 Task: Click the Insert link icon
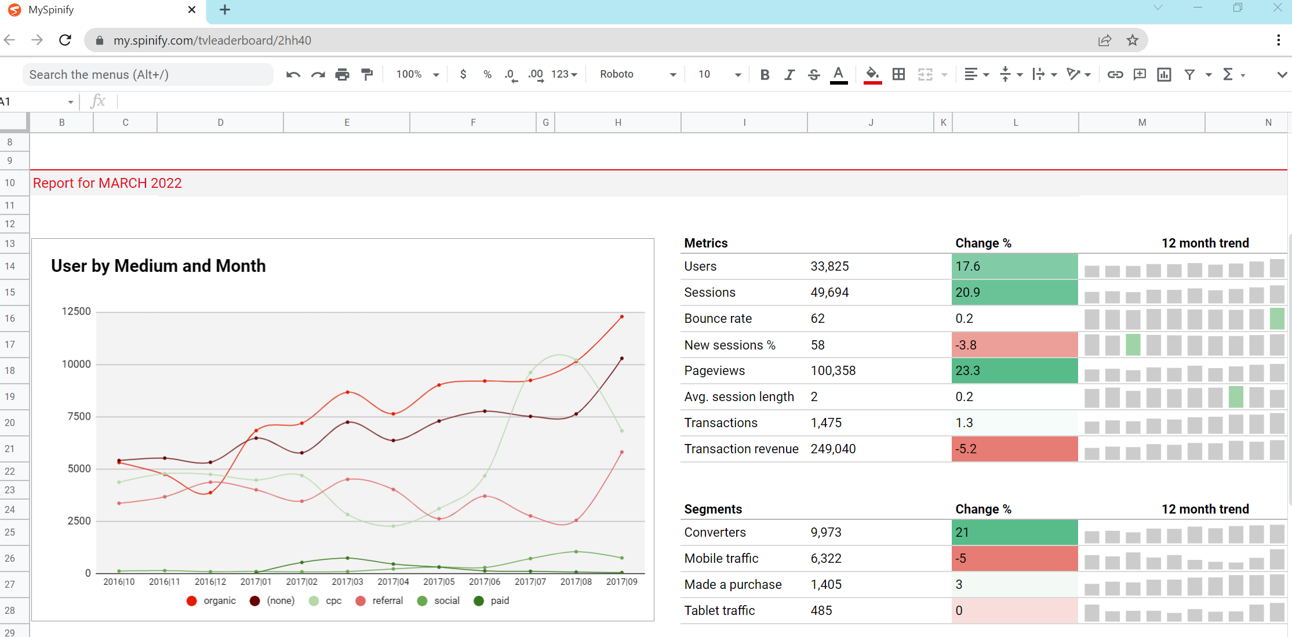pos(1115,74)
